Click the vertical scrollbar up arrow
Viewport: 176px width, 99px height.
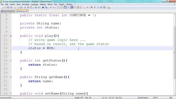(x=174, y=14)
